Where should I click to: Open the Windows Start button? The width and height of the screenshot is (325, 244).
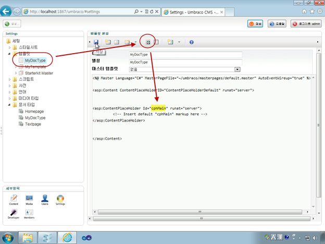[x=8, y=238]
